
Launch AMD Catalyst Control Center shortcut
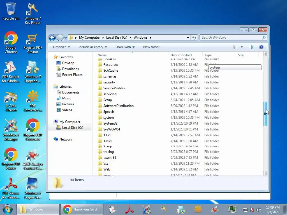(x=33, y=159)
